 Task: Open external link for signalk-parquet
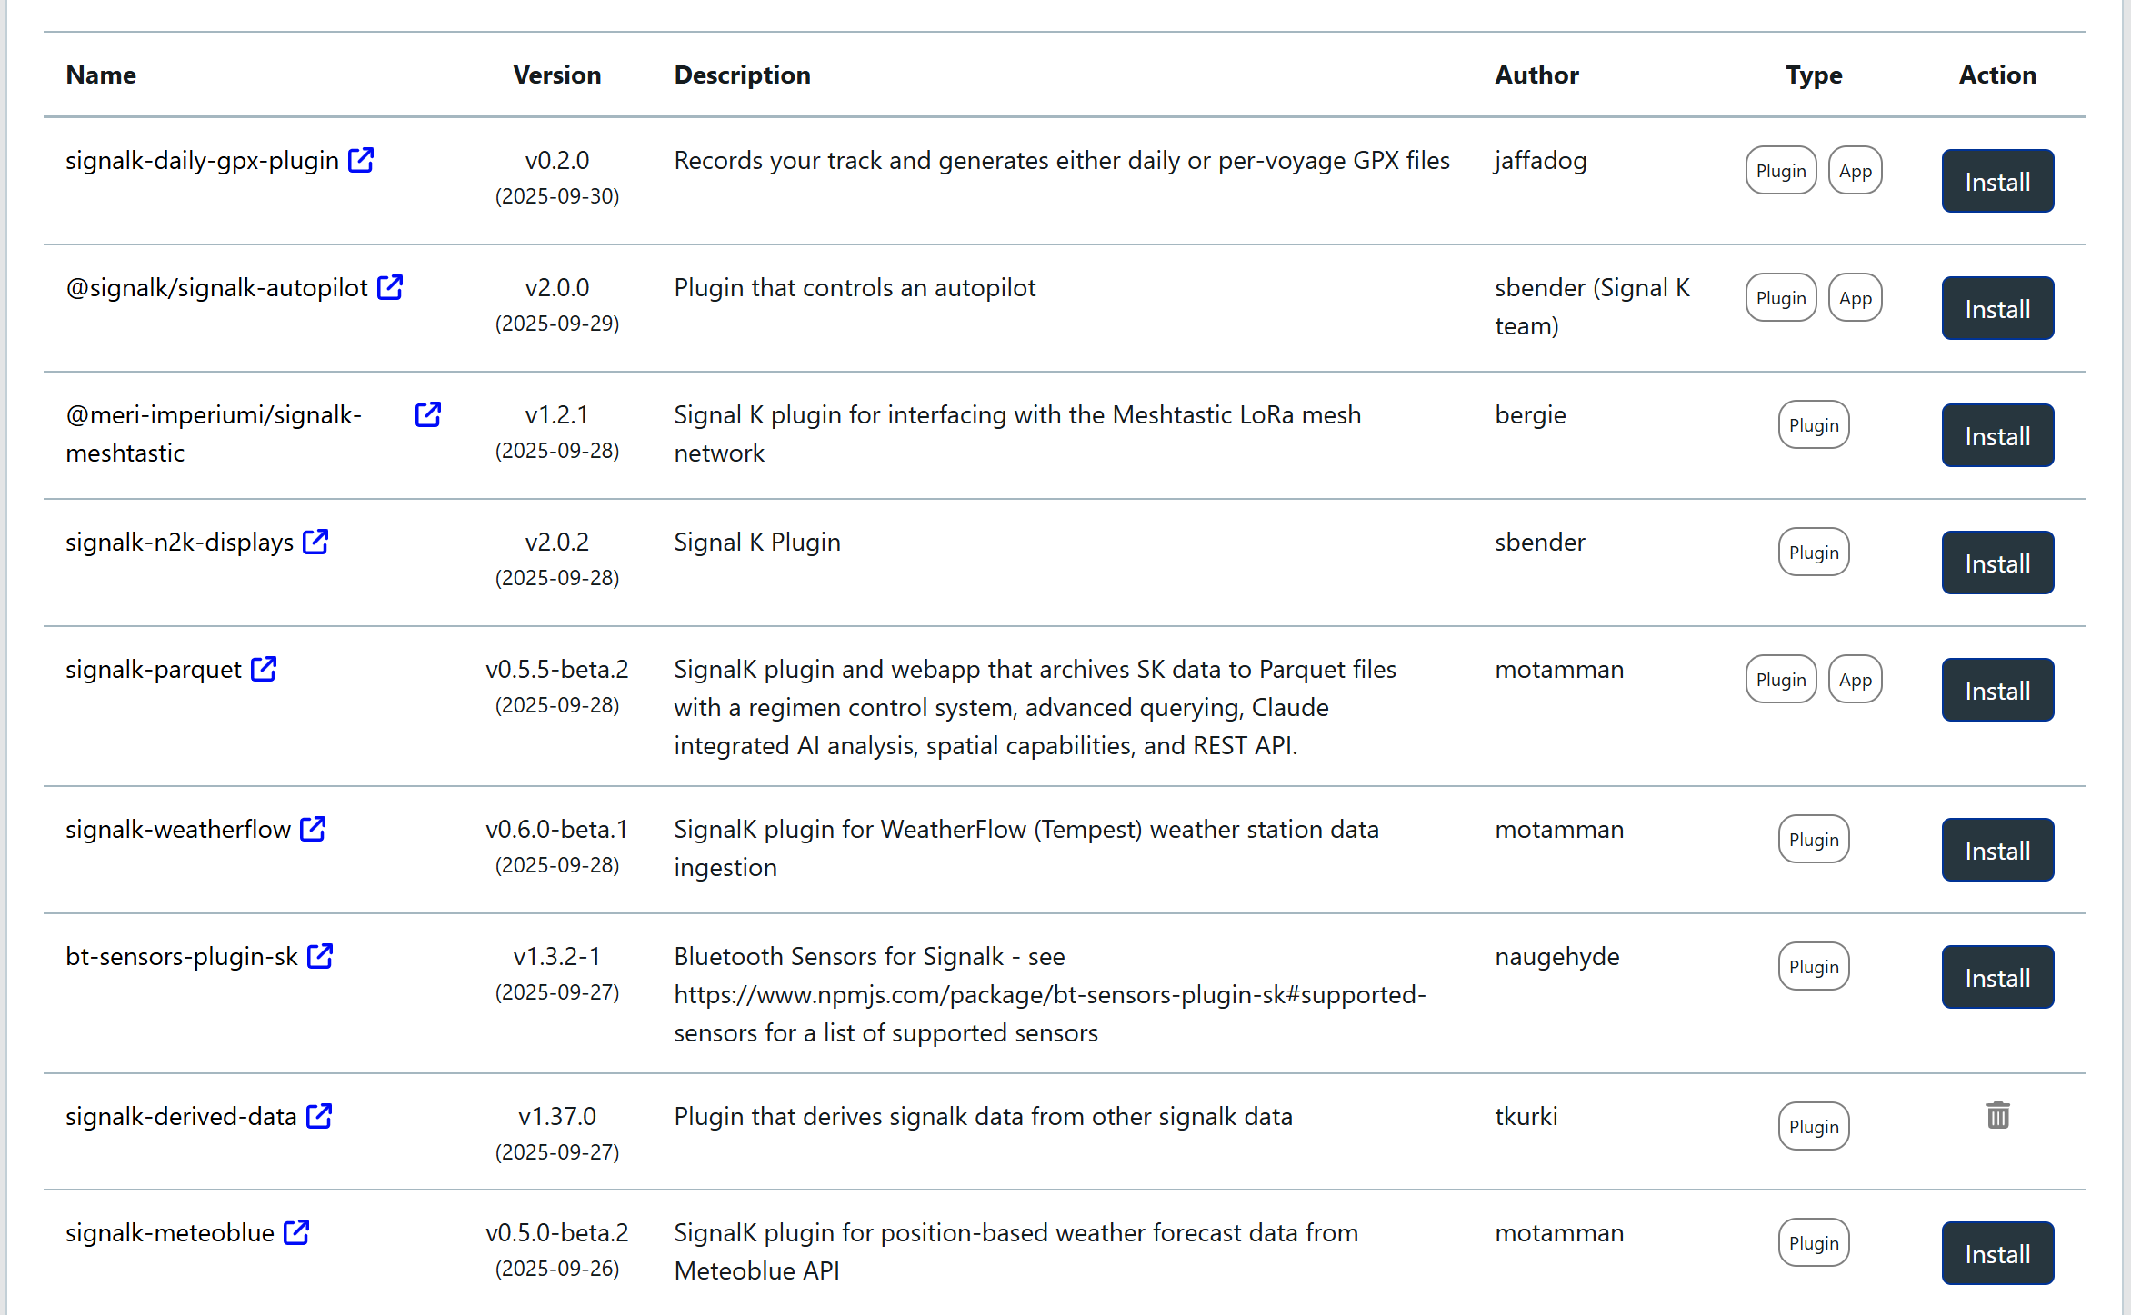(x=264, y=669)
